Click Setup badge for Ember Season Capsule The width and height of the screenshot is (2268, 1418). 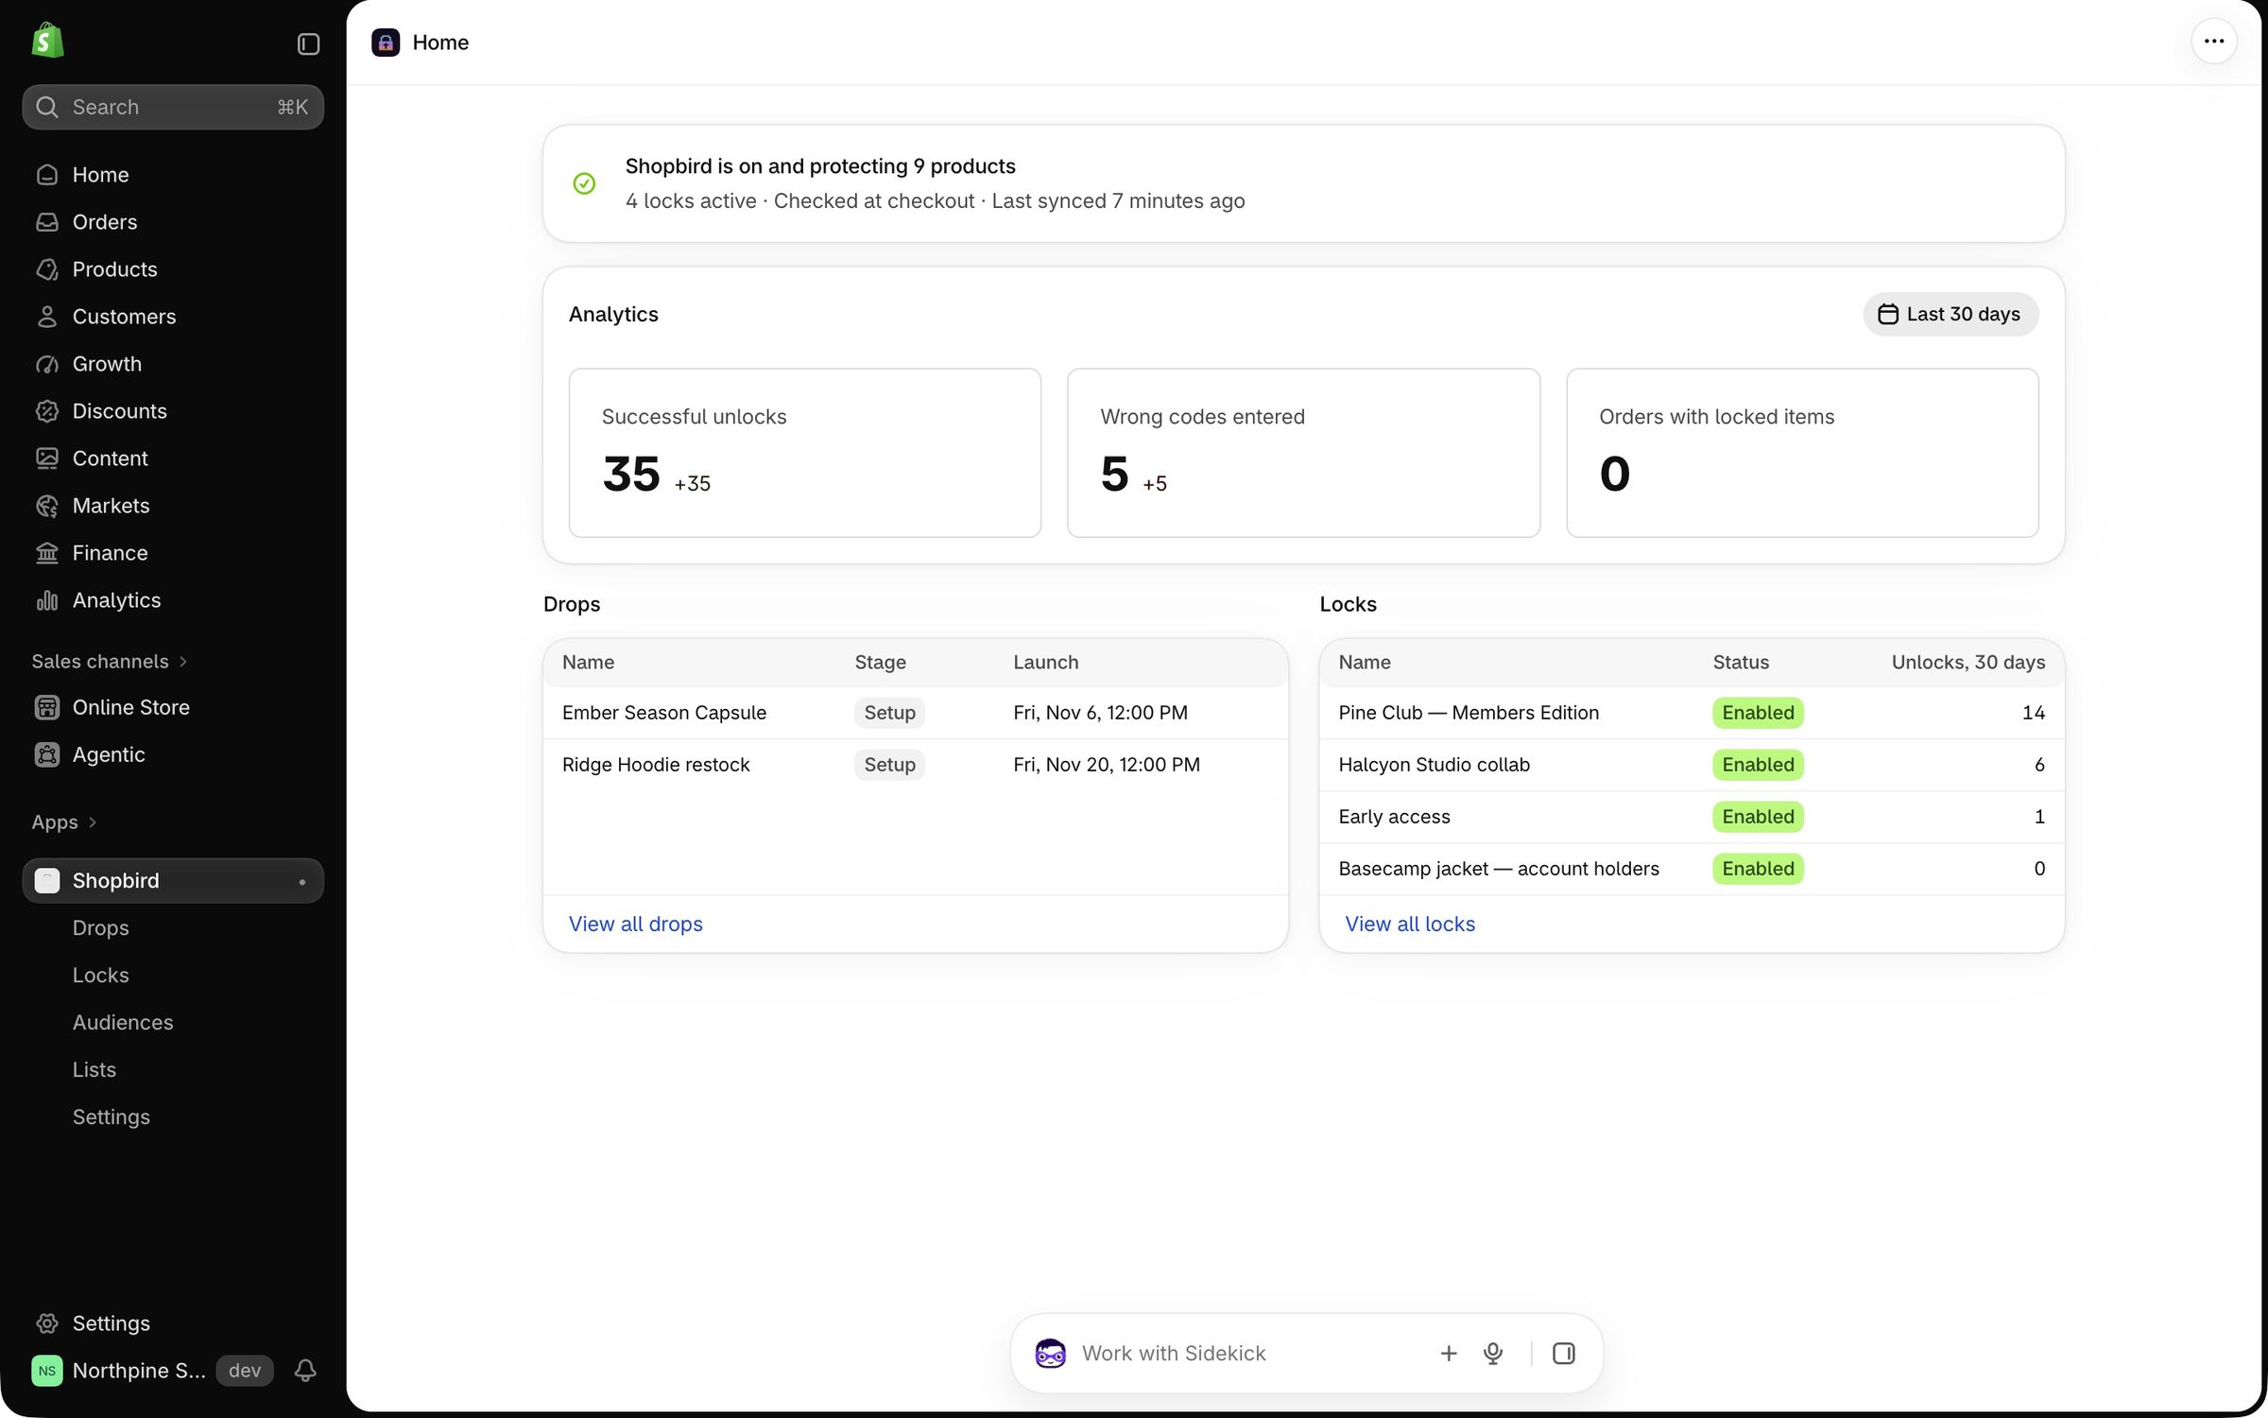tap(889, 713)
